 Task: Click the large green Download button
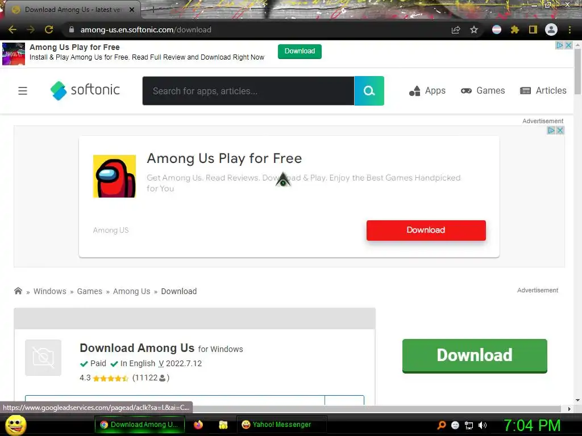(x=475, y=355)
